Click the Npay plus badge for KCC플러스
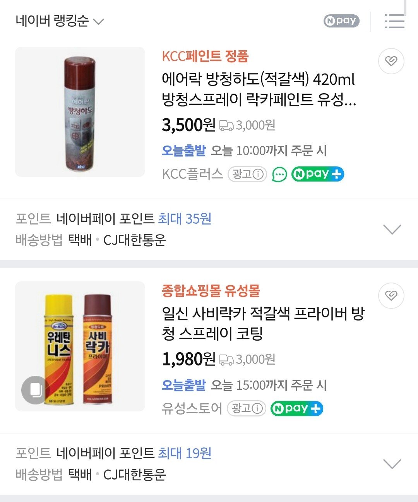The image size is (418, 502). 317,174
